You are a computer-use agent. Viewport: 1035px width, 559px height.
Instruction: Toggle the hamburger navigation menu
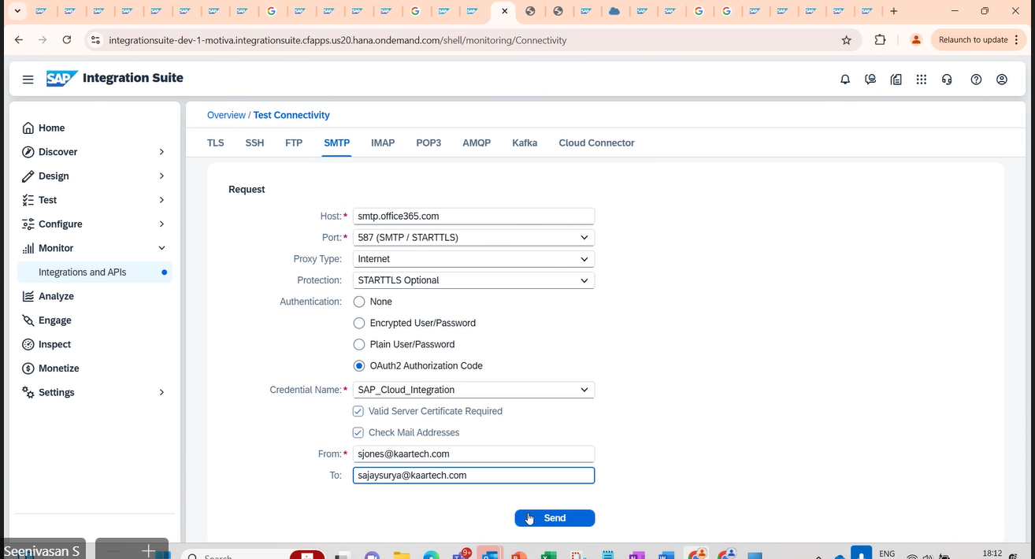pyautogui.click(x=28, y=80)
